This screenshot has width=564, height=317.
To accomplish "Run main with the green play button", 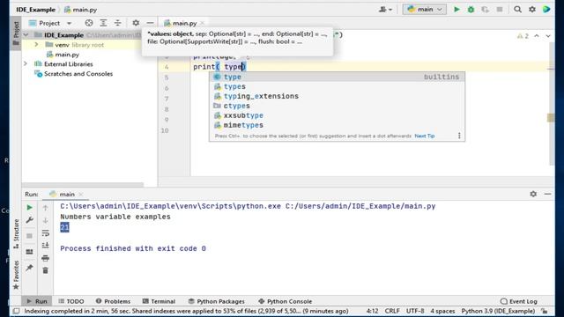I will pyautogui.click(x=456, y=10).
